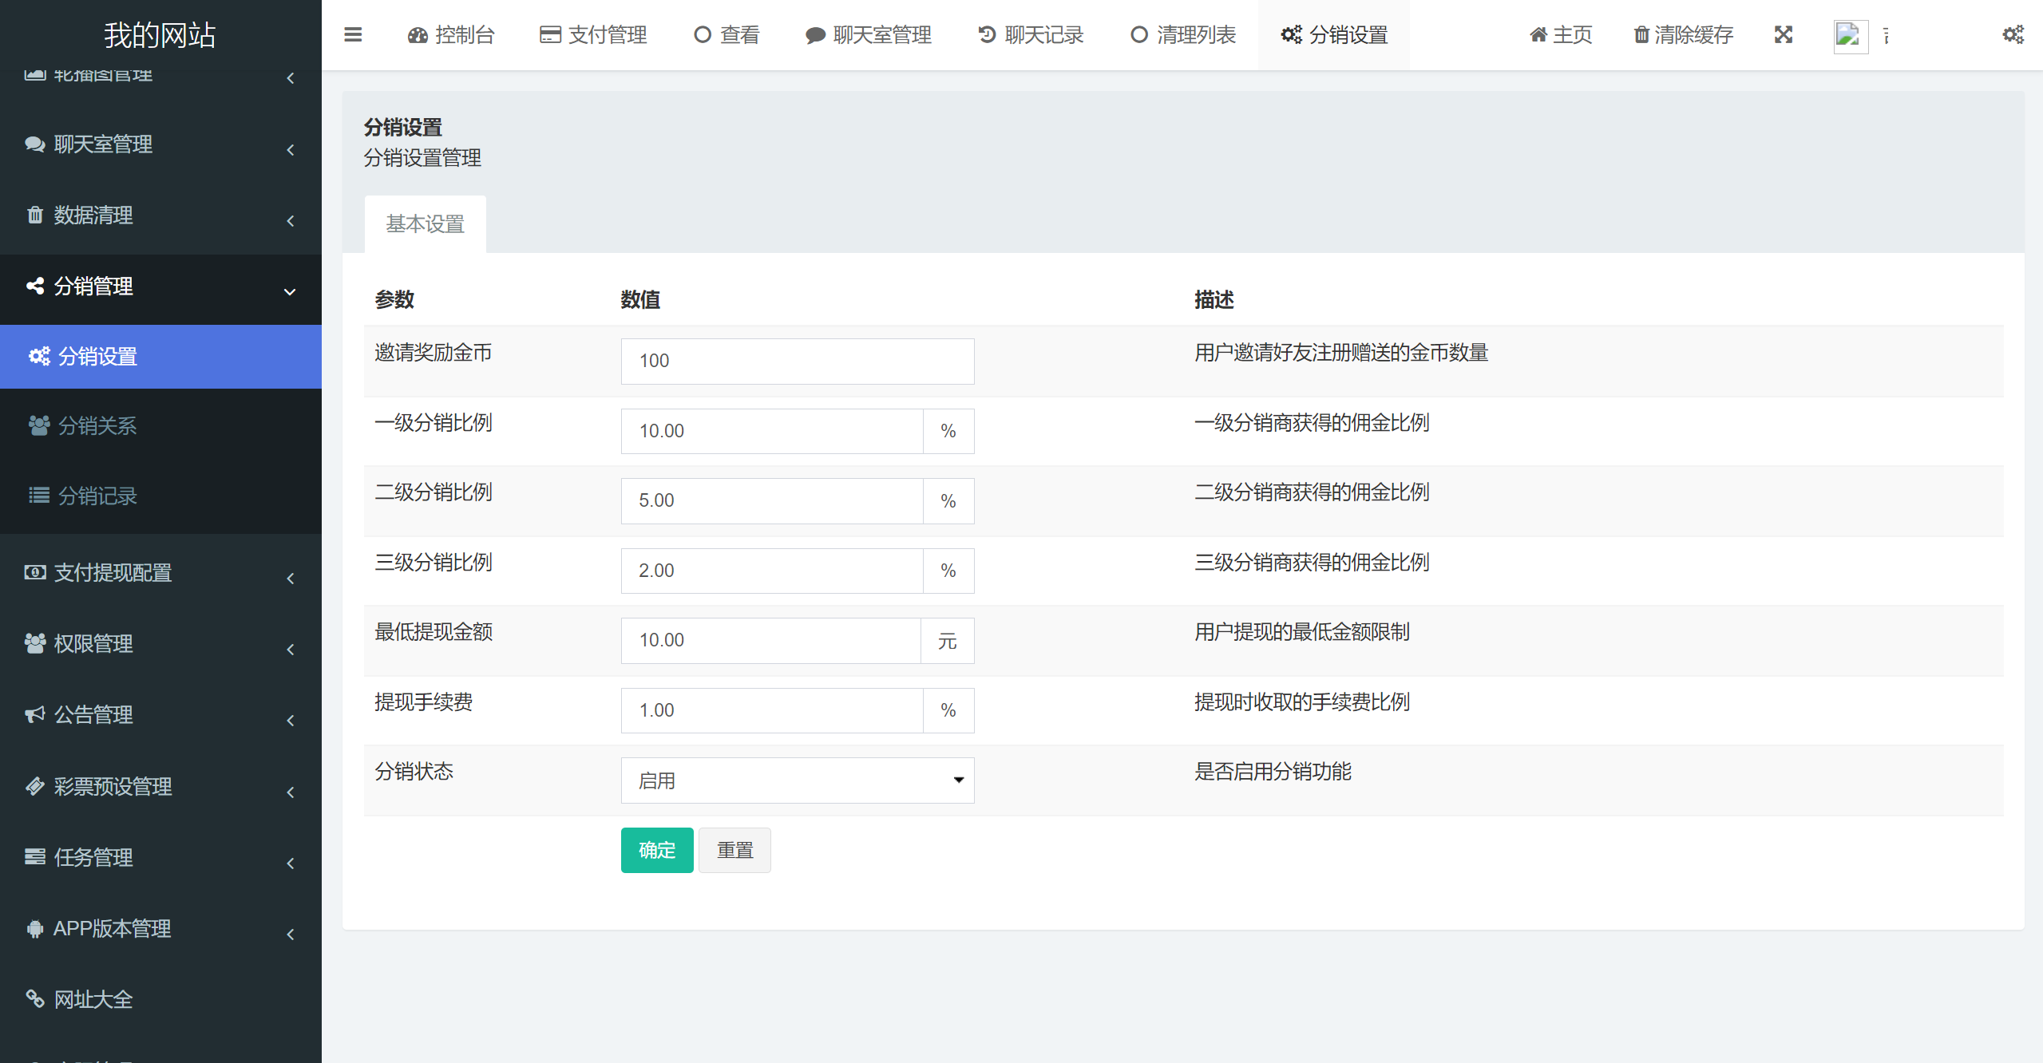Click the 提现手续费 value field

point(771,711)
